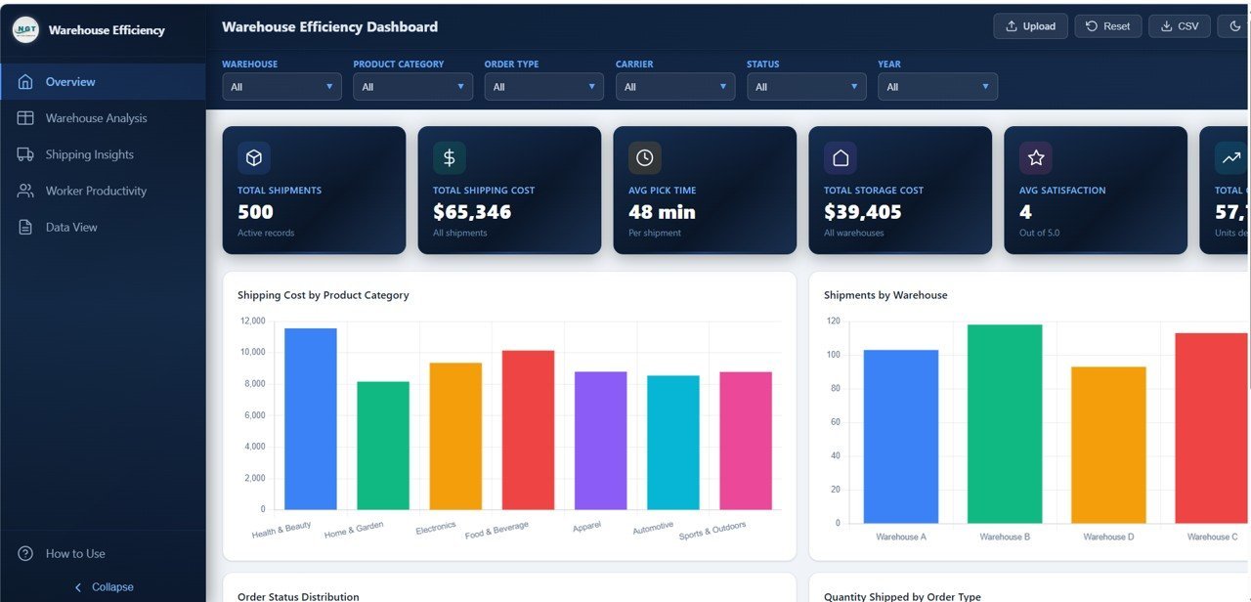Image resolution: width=1251 pixels, height=602 pixels.
Task: Click the clock icon on Avg Pick Time card
Action: tap(645, 158)
